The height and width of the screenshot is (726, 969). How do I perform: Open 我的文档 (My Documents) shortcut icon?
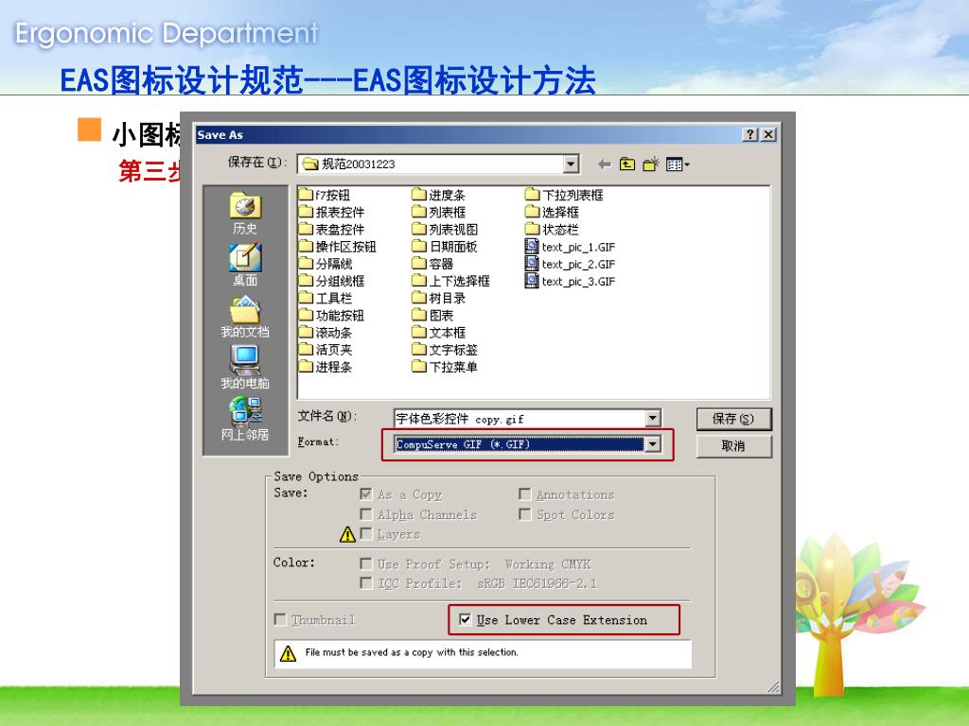(x=245, y=317)
